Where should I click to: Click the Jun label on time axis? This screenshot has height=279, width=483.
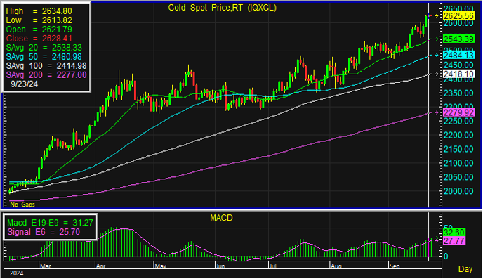pos(220,266)
